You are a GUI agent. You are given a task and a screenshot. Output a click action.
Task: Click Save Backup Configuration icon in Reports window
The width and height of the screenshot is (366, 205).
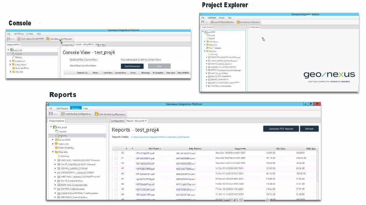[97, 114]
